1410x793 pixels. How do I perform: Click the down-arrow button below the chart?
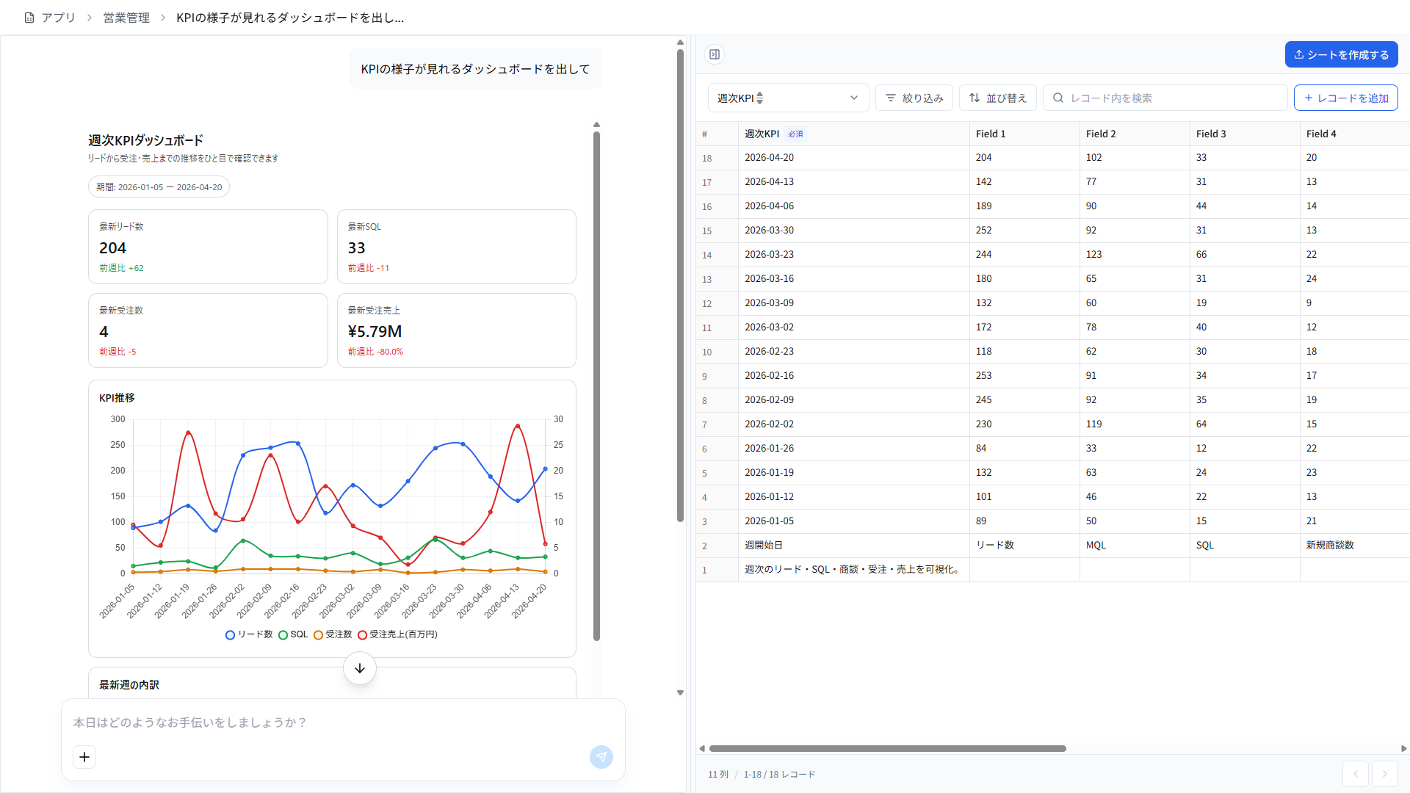(359, 668)
